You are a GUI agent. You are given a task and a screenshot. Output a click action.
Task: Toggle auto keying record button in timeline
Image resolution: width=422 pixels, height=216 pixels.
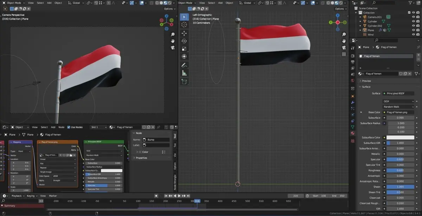(x=156, y=196)
